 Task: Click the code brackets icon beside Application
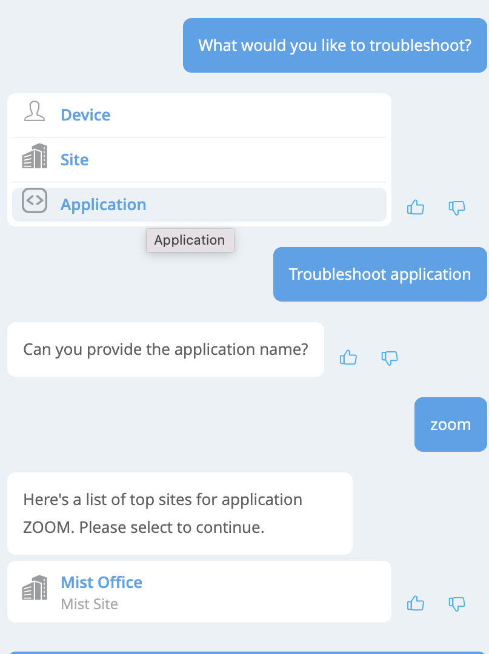[x=35, y=201]
